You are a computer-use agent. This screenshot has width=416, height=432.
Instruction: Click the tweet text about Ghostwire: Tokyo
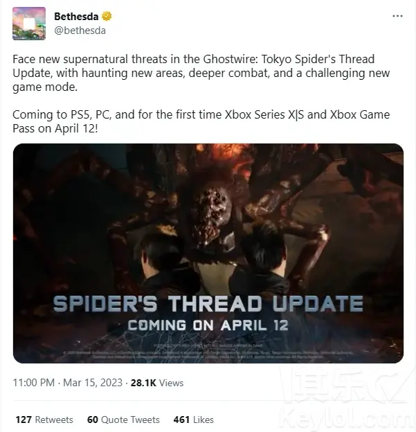click(201, 73)
